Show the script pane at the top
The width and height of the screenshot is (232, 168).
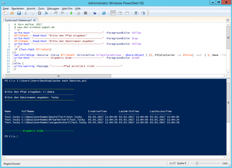point(113,13)
